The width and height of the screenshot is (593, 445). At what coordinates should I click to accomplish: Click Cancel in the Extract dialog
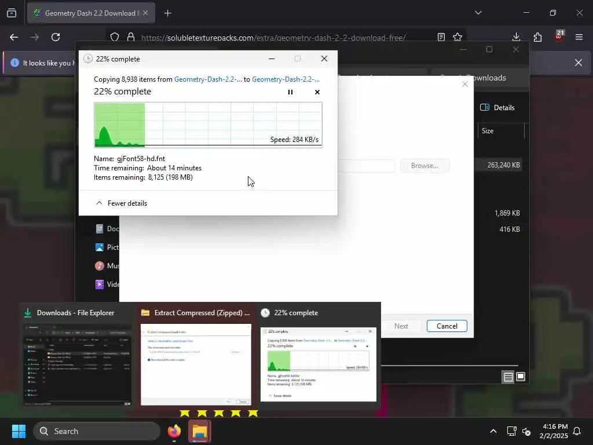446,326
